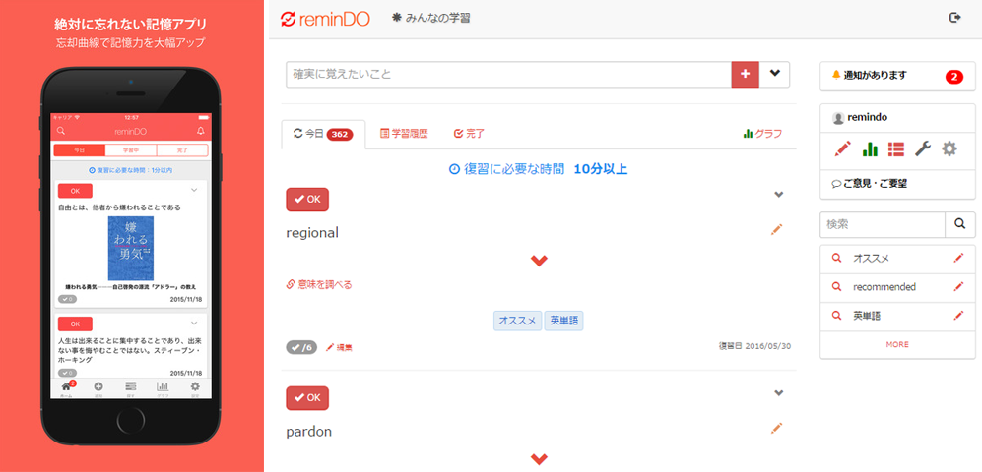Viewport: 982px width, 472px height.
Task: Click the magnifier search button
Action: pos(960,224)
